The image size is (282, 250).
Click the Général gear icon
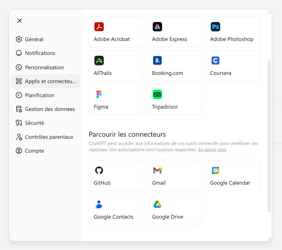click(19, 39)
